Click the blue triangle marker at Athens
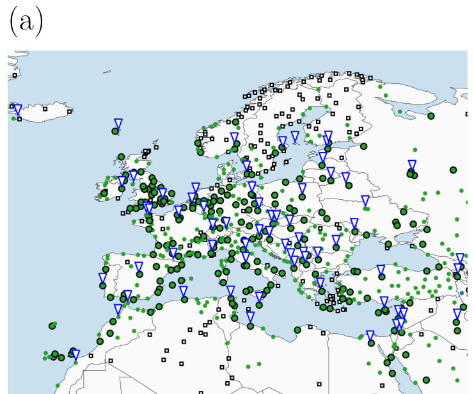The image size is (474, 394). (320, 283)
